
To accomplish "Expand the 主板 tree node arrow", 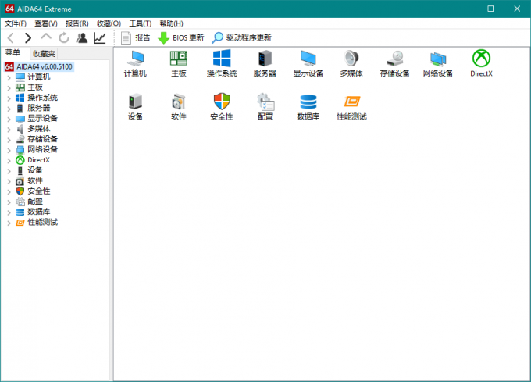I will [9, 87].
